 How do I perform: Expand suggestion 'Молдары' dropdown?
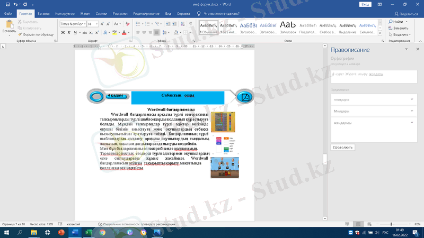coord(412,111)
